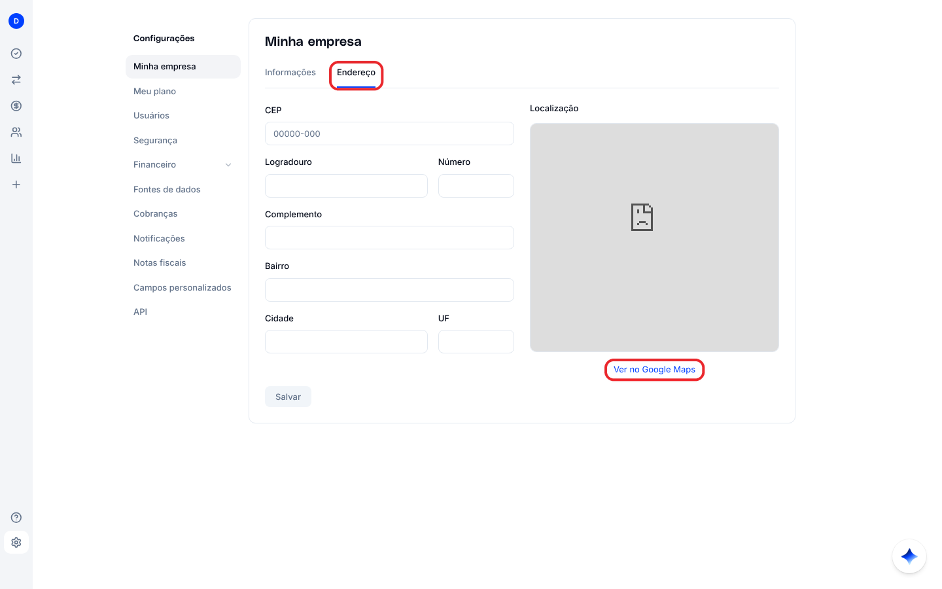Expand the Financeiro submenu chevron
This screenshot has width=942, height=589.
coord(228,165)
